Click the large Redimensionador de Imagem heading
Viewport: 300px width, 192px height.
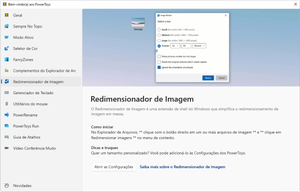point(142,99)
